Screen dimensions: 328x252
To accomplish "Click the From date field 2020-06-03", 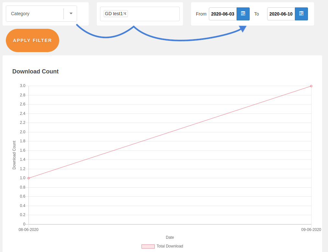I will pyautogui.click(x=223, y=14).
